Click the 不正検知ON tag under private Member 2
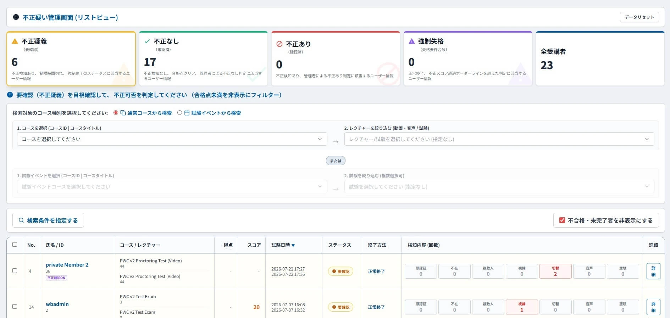The width and height of the screenshot is (670, 318). 56,278
